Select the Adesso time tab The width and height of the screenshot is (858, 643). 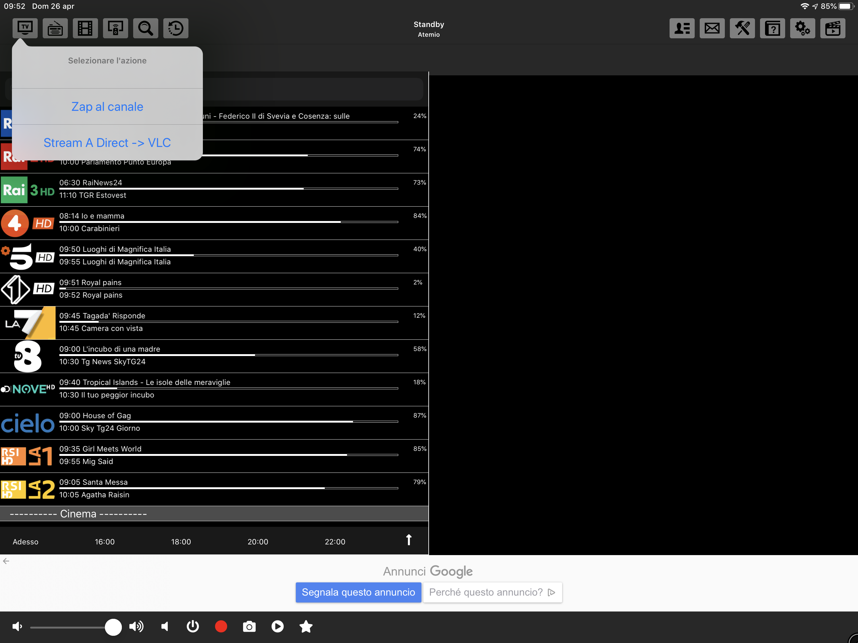(x=26, y=541)
